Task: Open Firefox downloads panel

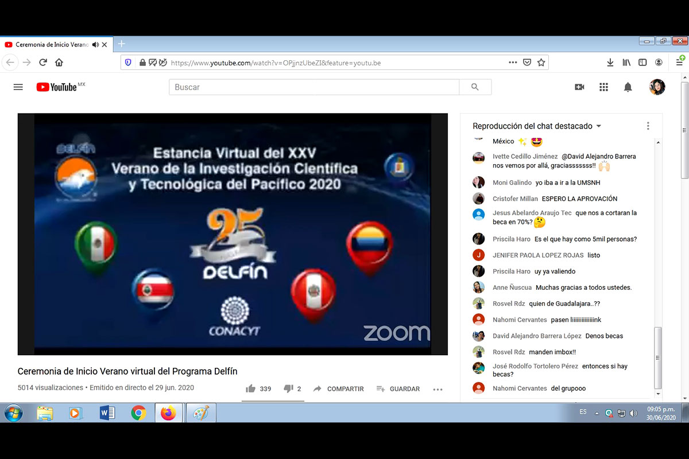Action: pyautogui.click(x=610, y=63)
